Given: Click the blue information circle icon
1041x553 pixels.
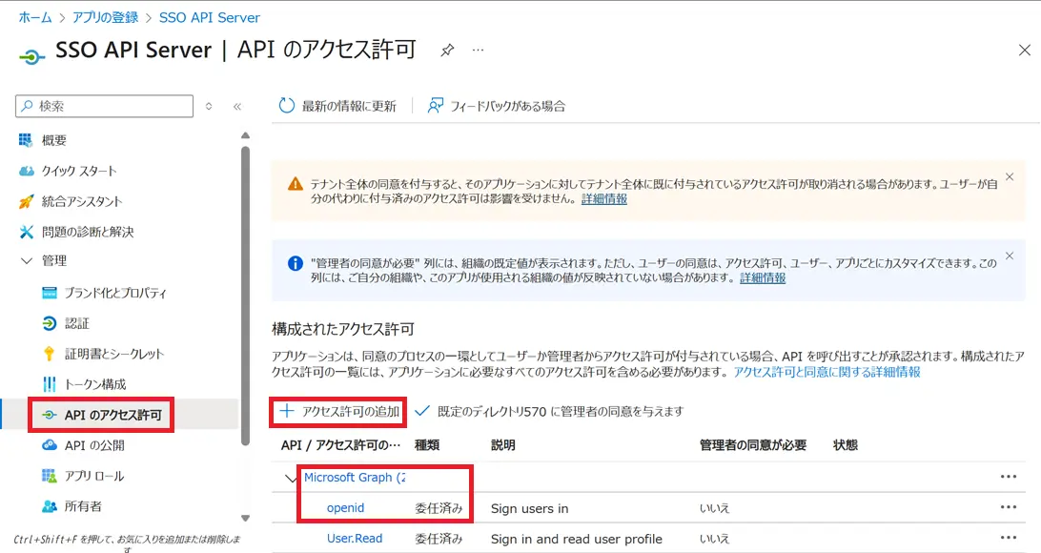Looking at the screenshot, I should point(296,263).
